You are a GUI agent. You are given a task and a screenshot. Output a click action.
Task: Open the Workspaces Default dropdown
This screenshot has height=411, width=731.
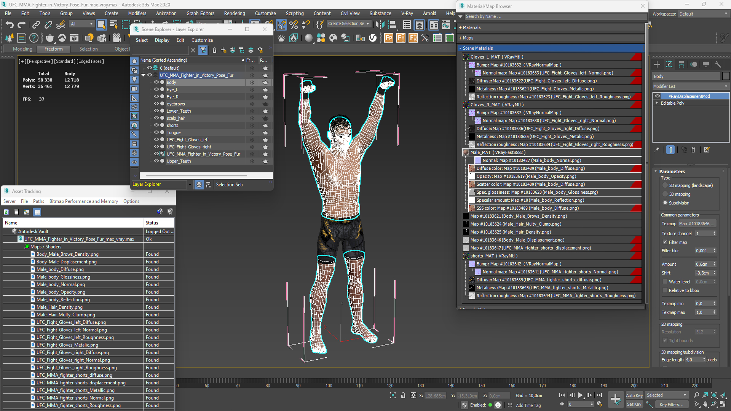pos(703,14)
